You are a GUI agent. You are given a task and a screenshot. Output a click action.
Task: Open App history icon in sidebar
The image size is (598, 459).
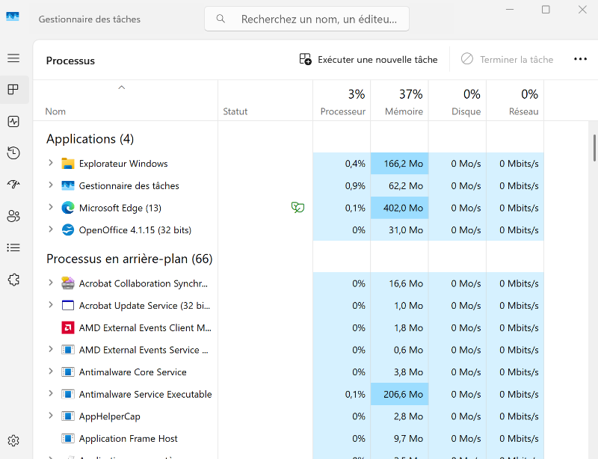pyautogui.click(x=13, y=153)
